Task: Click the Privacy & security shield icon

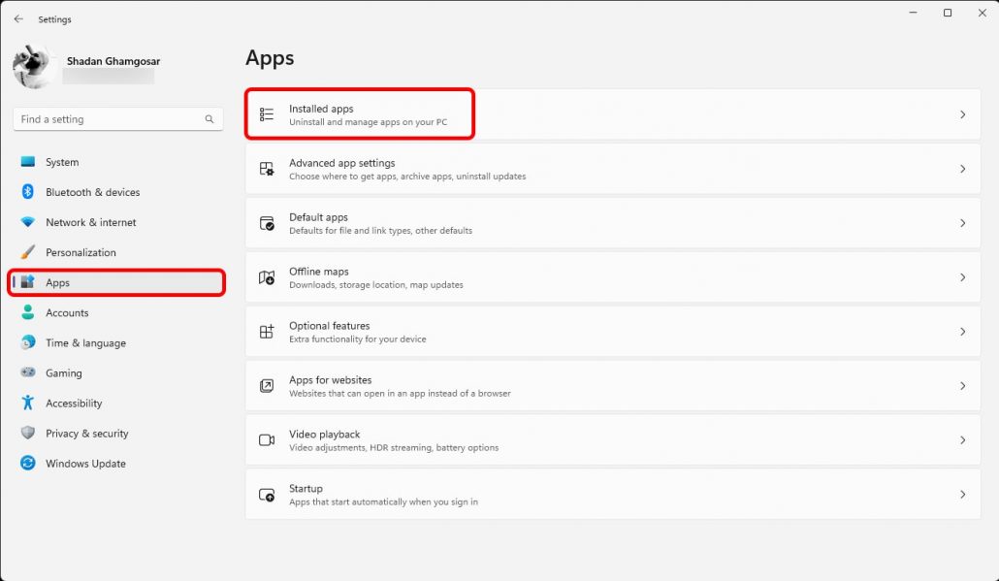Action: click(28, 434)
